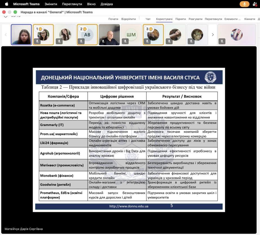Viewport: 260px width, 235px height.
Task: Open the Змінити menu in menu bar
Action: (x=51, y=4)
